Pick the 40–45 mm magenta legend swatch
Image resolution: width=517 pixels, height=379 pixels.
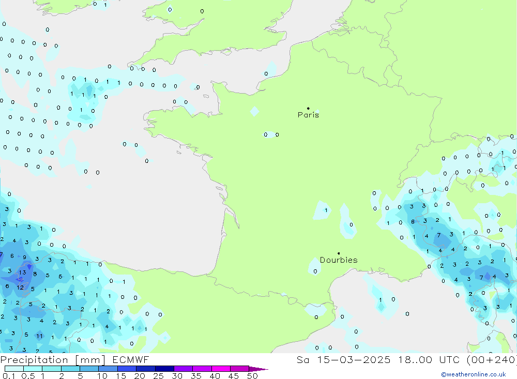(221, 369)
